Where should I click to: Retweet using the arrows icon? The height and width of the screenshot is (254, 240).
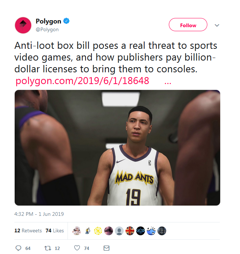click(x=48, y=248)
